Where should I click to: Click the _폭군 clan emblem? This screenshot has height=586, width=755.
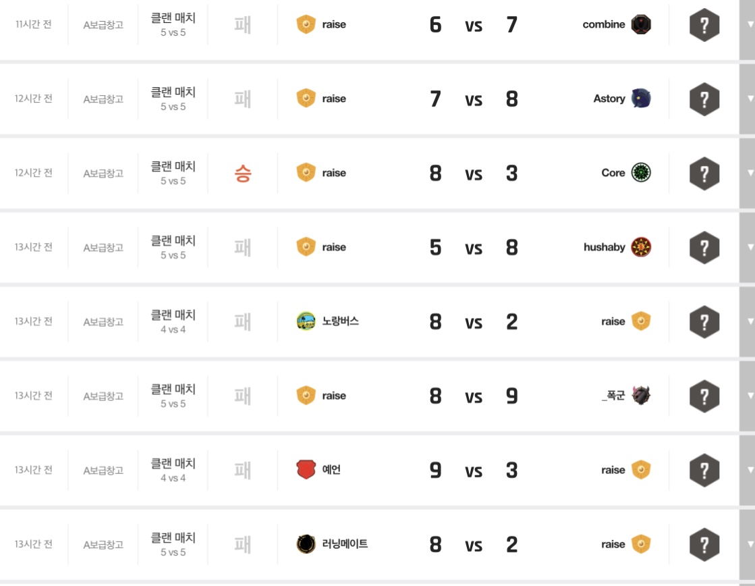[640, 396]
